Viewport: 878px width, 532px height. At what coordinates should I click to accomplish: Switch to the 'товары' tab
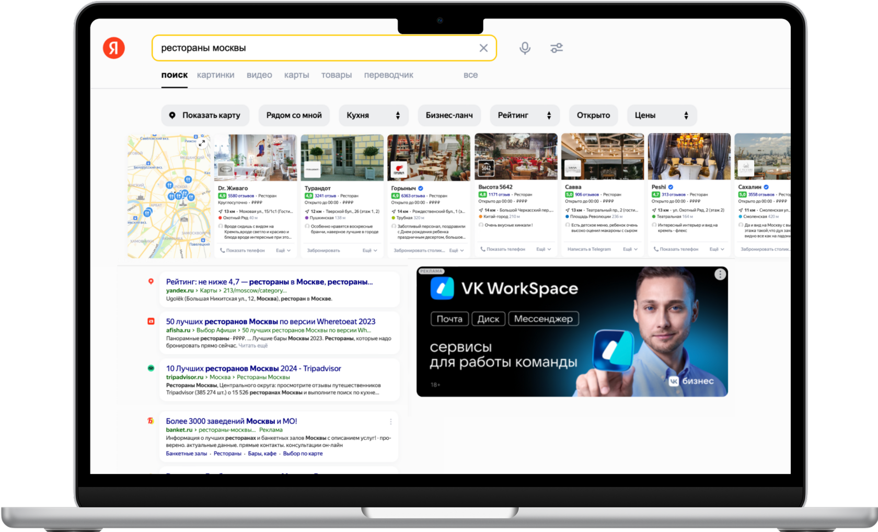[x=336, y=75]
